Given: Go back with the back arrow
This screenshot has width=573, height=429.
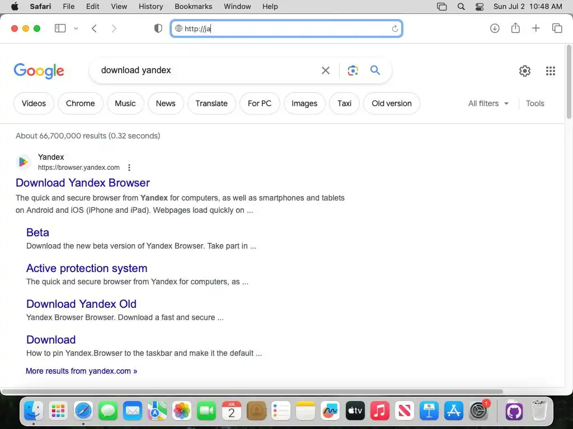Looking at the screenshot, I should (x=94, y=28).
